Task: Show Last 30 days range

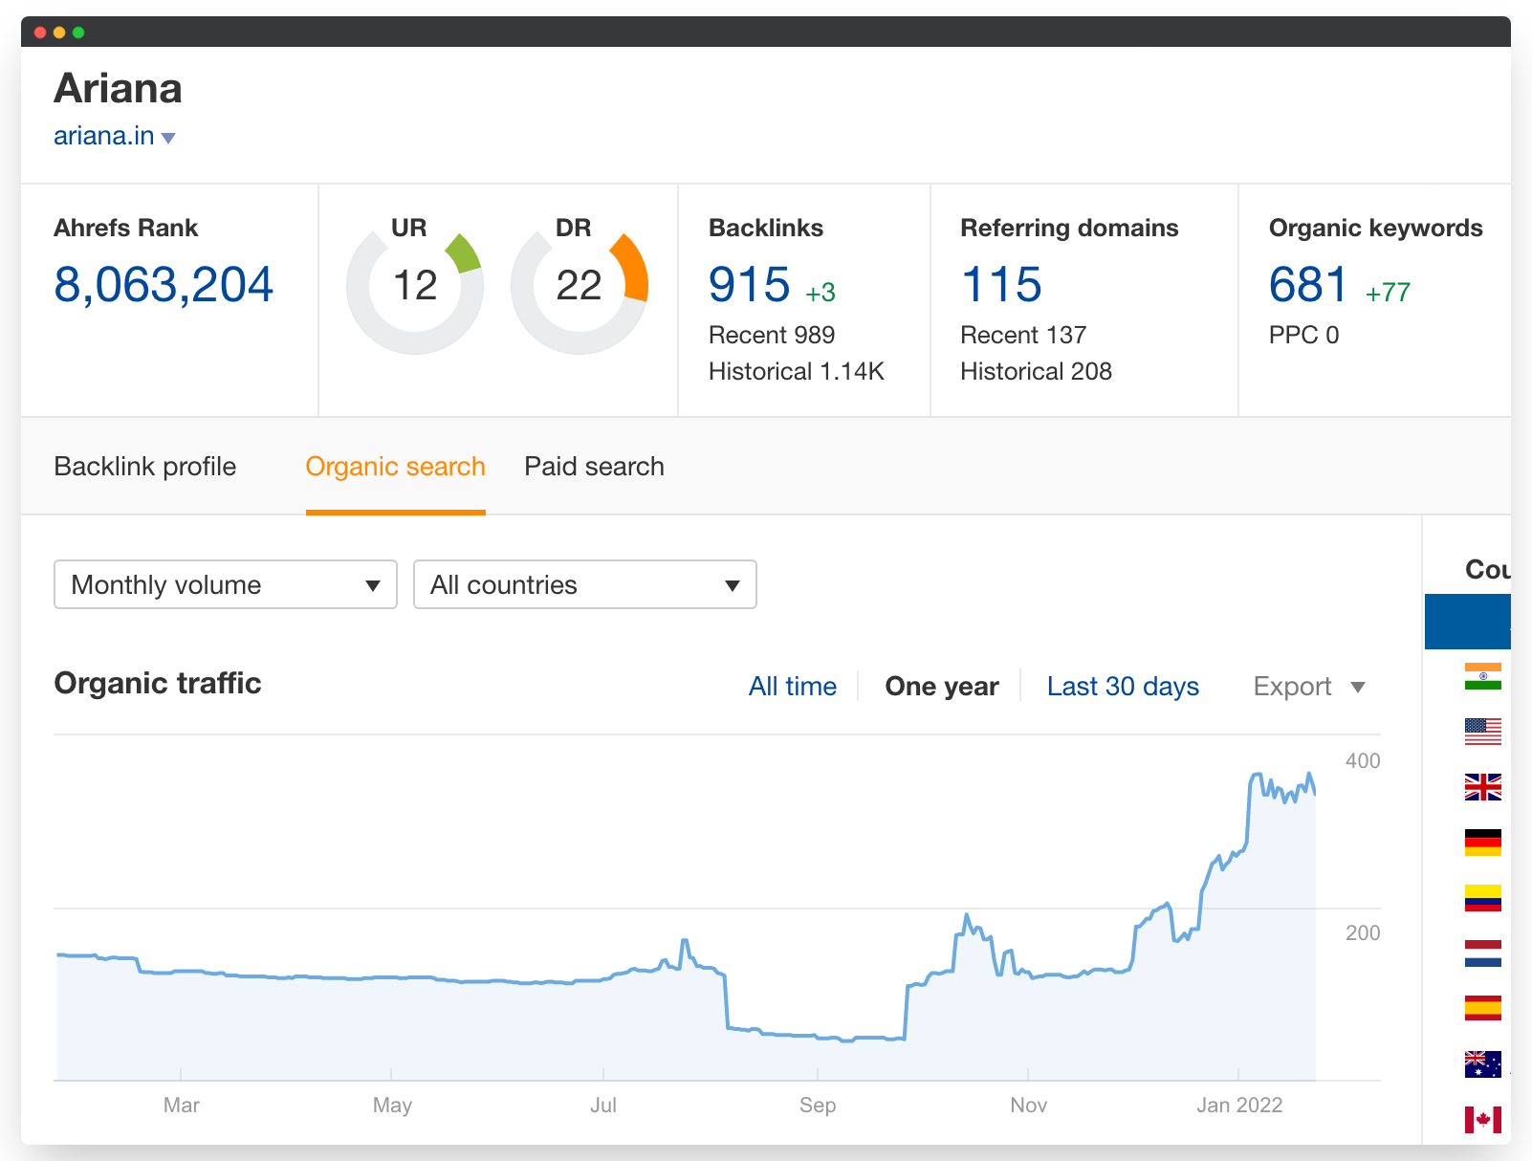Action: (1123, 687)
